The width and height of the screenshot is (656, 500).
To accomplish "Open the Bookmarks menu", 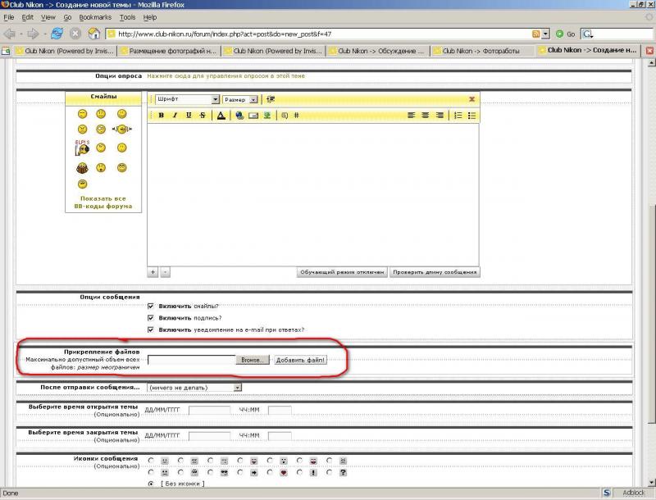I will coord(95,17).
